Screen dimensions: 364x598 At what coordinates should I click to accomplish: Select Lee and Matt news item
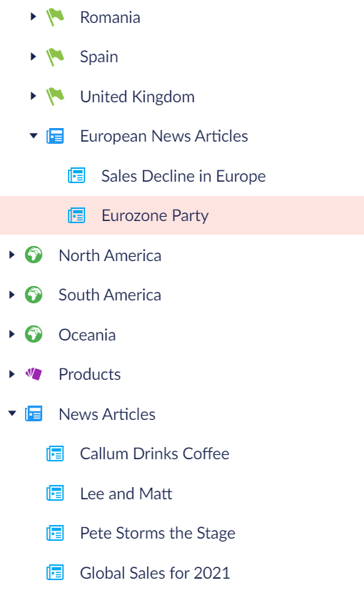[x=126, y=494]
